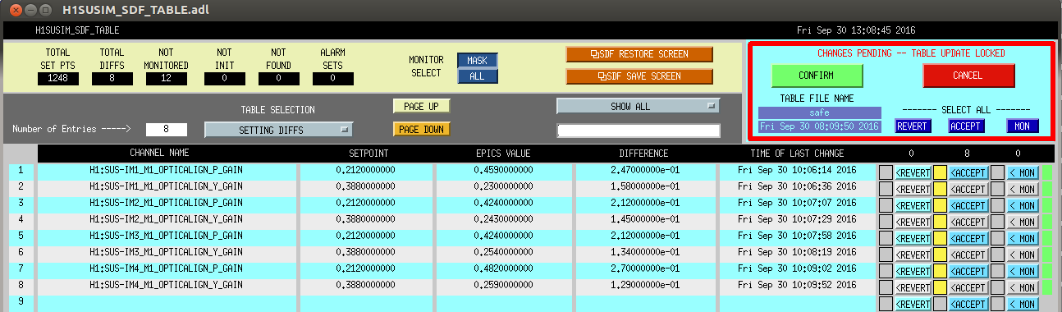Revert the IM3 OPTICALIGN_Y_GAIN setting

pos(913,255)
